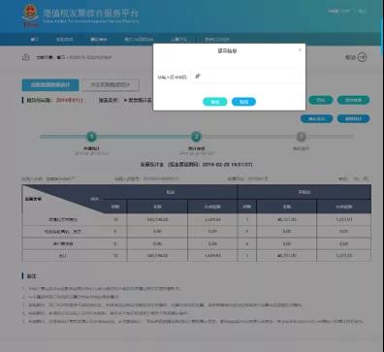Confirm with the teal left dialog button
This screenshot has height=352, width=384.
click(x=215, y=102)
